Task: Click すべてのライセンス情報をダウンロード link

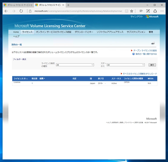Action: (140, 74)
